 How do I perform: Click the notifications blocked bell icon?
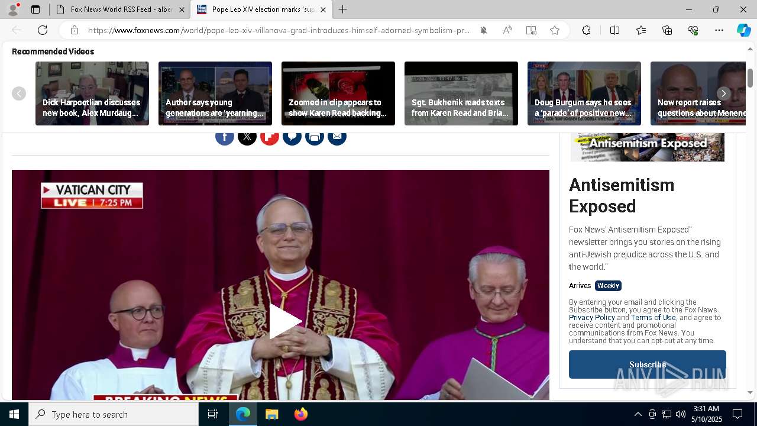pos(484,30)
